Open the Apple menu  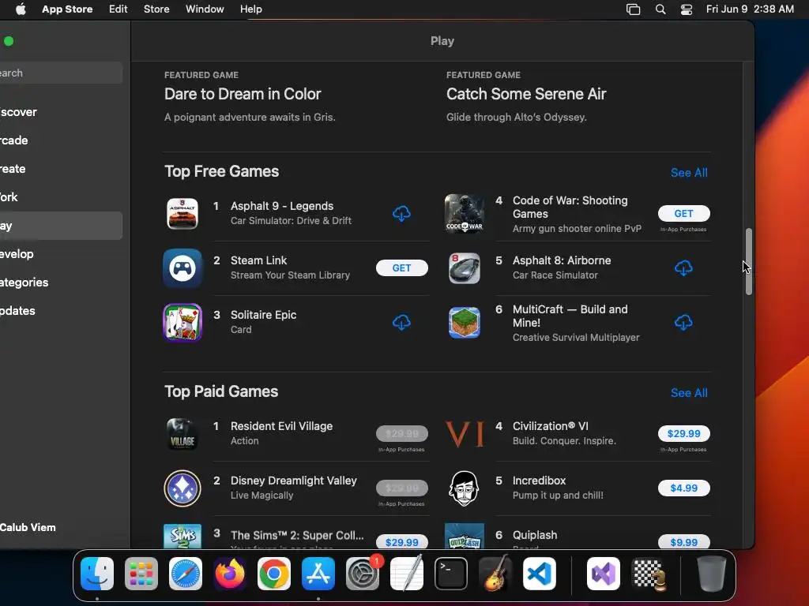(21, 9)
